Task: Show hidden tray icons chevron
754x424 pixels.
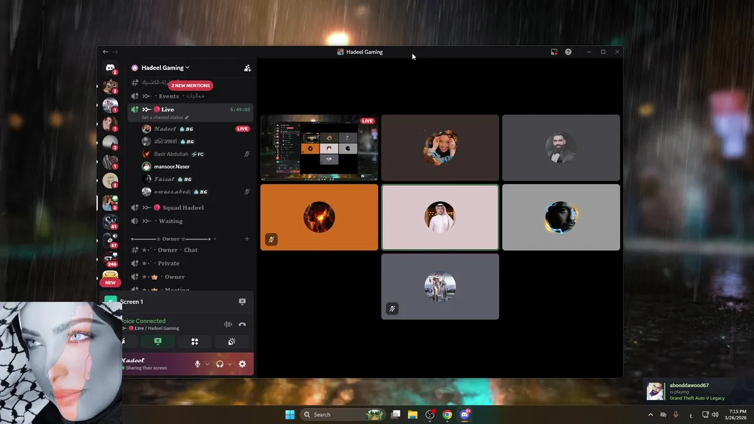Action: [x=650, y=415]
